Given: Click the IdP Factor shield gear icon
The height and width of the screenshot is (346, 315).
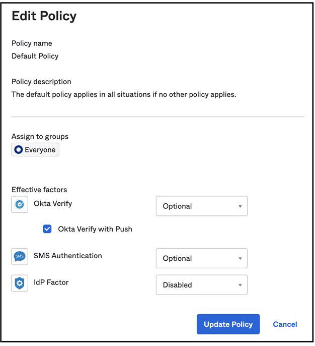Looking at the screenshot, I should [20, 283].
